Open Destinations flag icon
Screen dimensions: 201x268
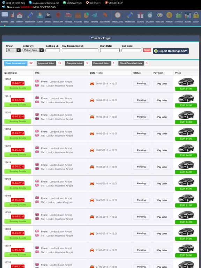coord(105,15)
